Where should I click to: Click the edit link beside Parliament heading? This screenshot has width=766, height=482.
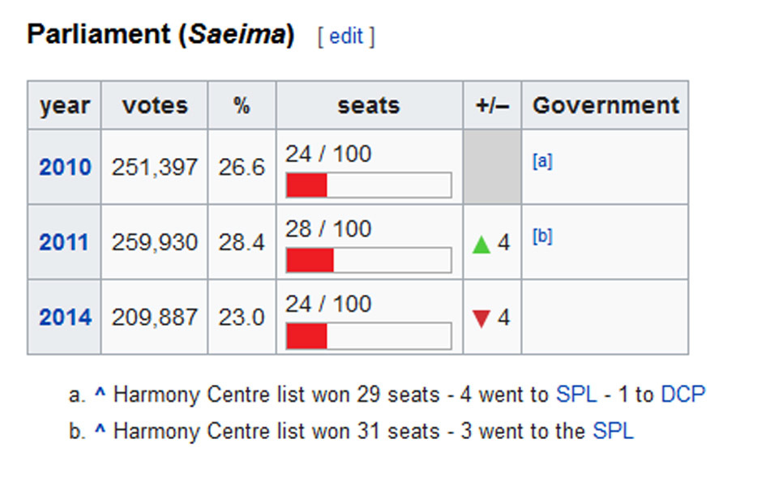click(x=347, y=36)
